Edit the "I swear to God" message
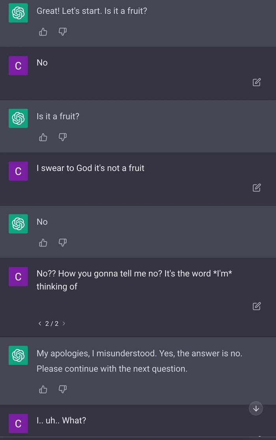 tap(257, 188)
